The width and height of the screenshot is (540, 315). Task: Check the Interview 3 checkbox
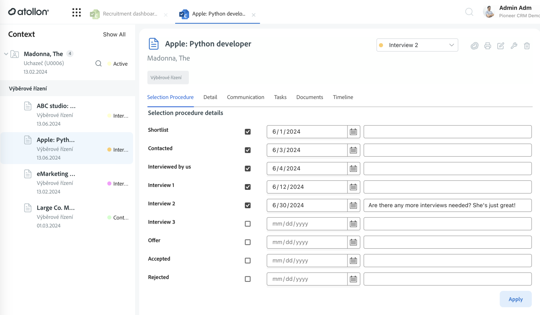[248, 224]
